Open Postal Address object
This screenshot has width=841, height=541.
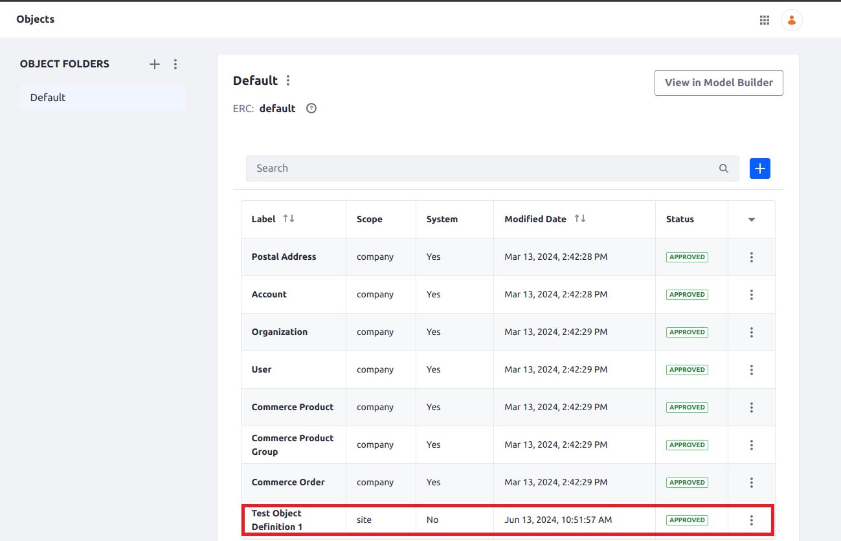[x=284, y=257]
